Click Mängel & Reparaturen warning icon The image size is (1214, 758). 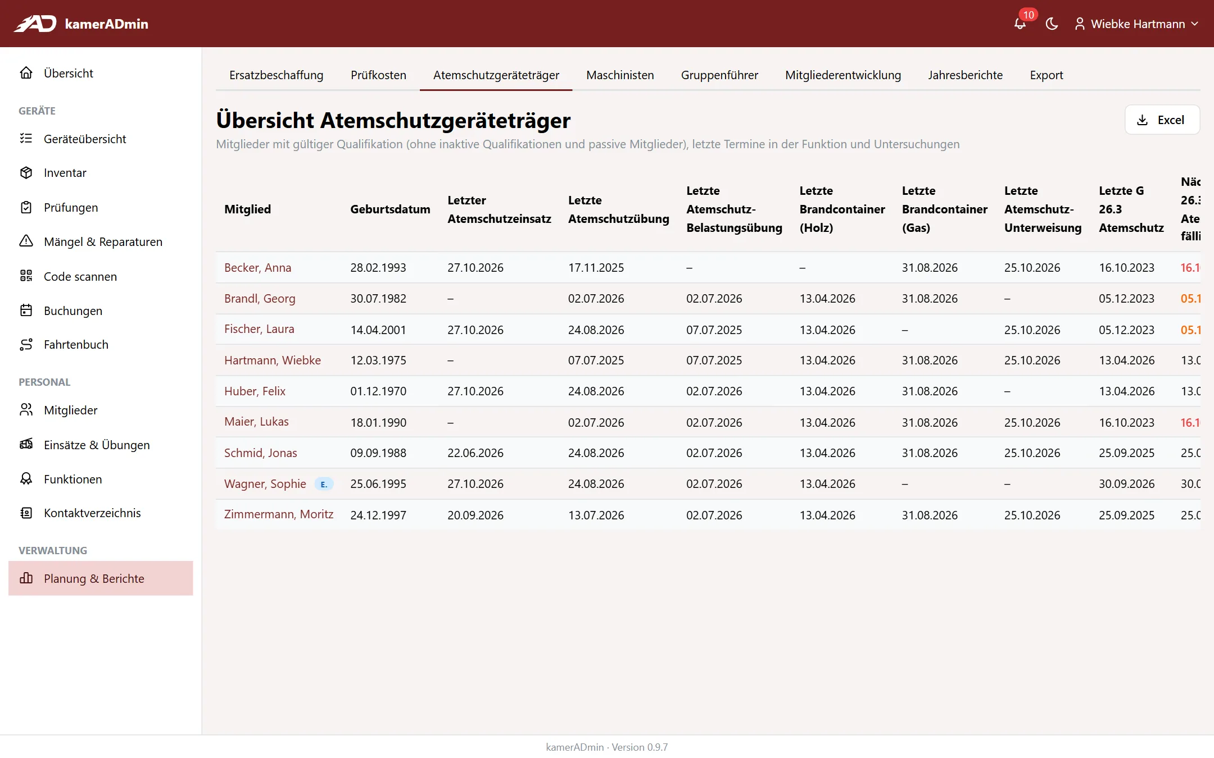26,241
